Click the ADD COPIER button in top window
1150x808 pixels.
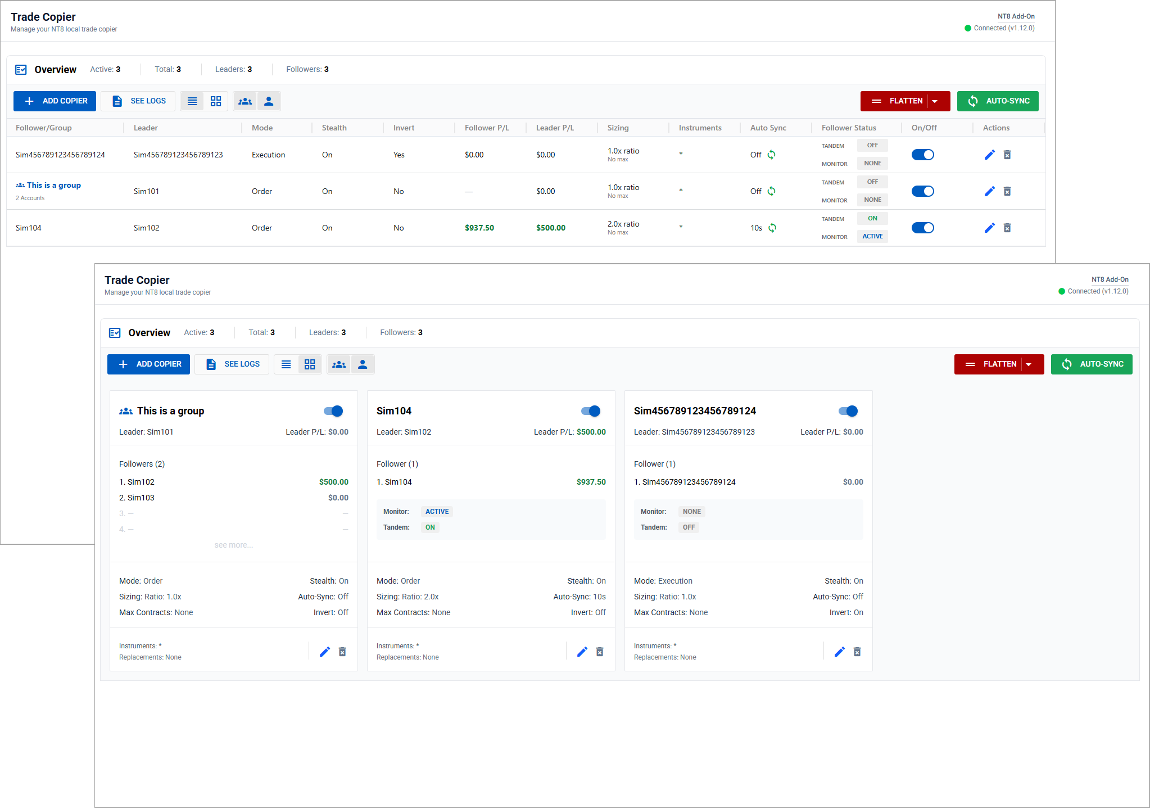(55, 101)
